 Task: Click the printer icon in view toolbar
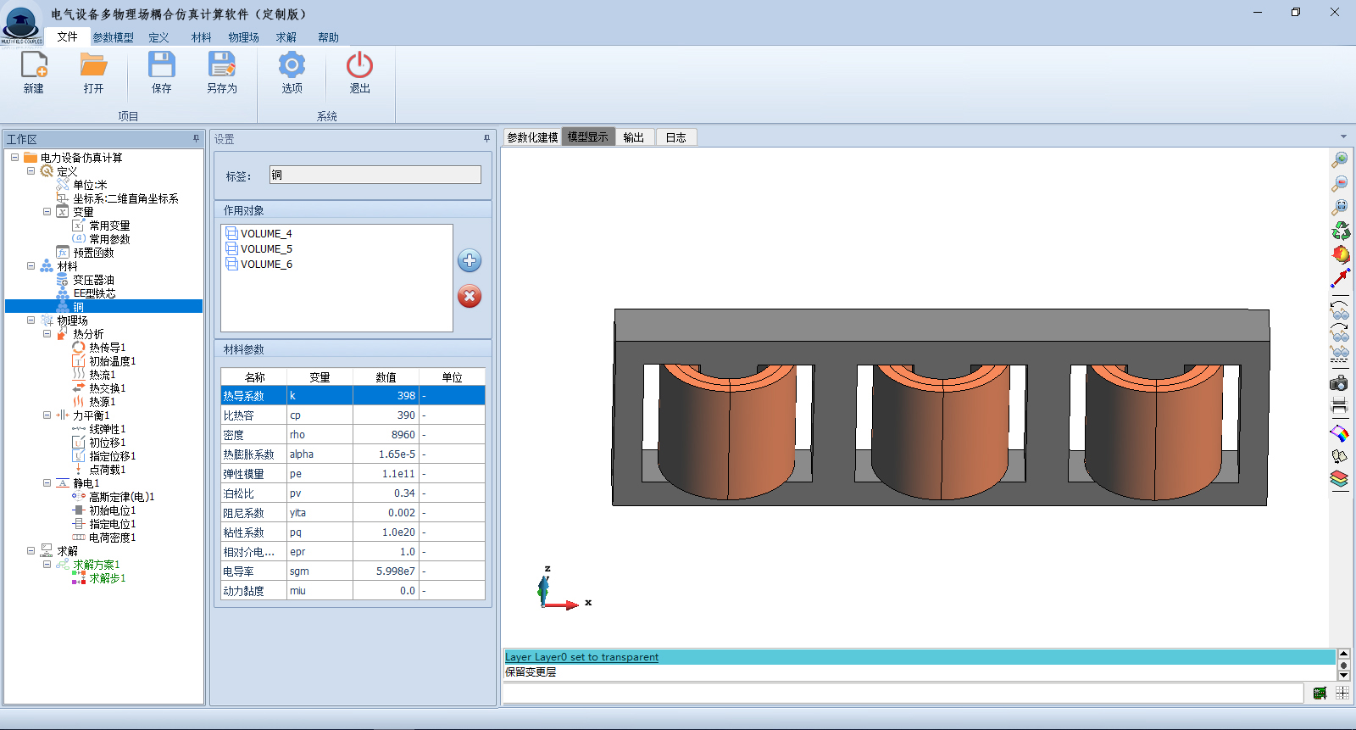[x=1340, y=406]
